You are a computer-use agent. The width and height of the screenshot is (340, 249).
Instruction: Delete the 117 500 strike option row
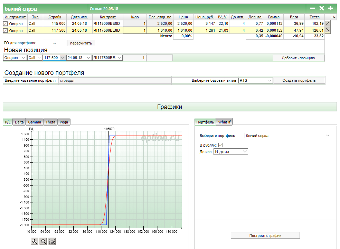328,30
